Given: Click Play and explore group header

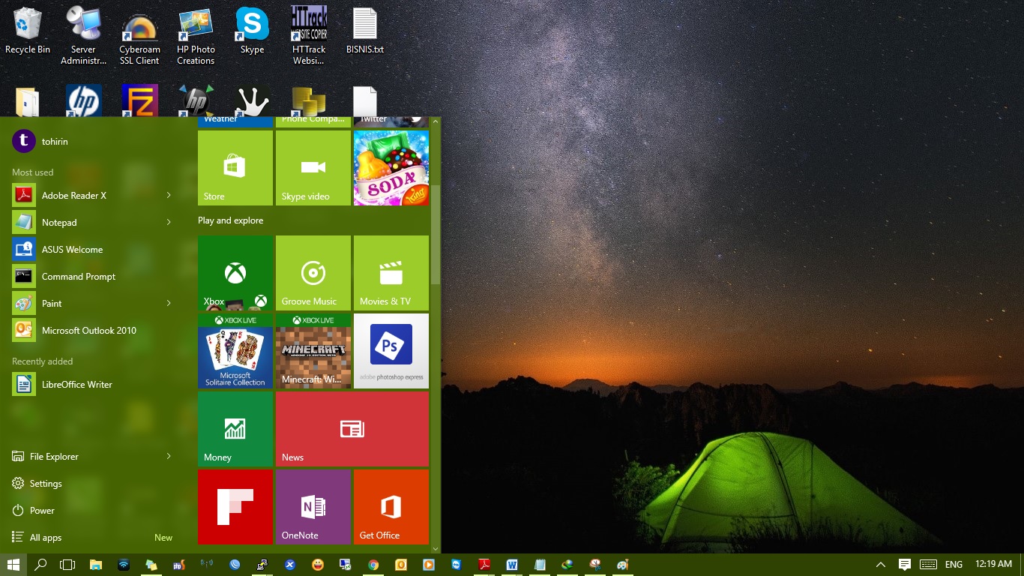Looking at the screenshot, I should [231, 220].
